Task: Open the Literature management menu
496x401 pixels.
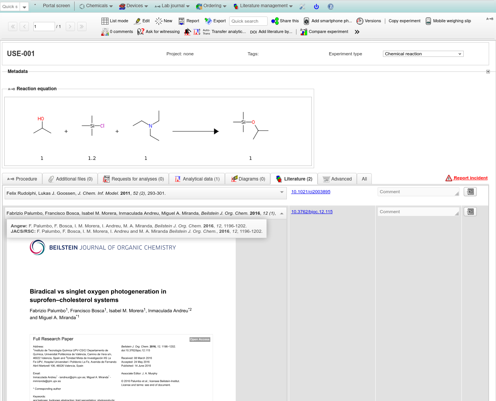Action: point(263,6)
